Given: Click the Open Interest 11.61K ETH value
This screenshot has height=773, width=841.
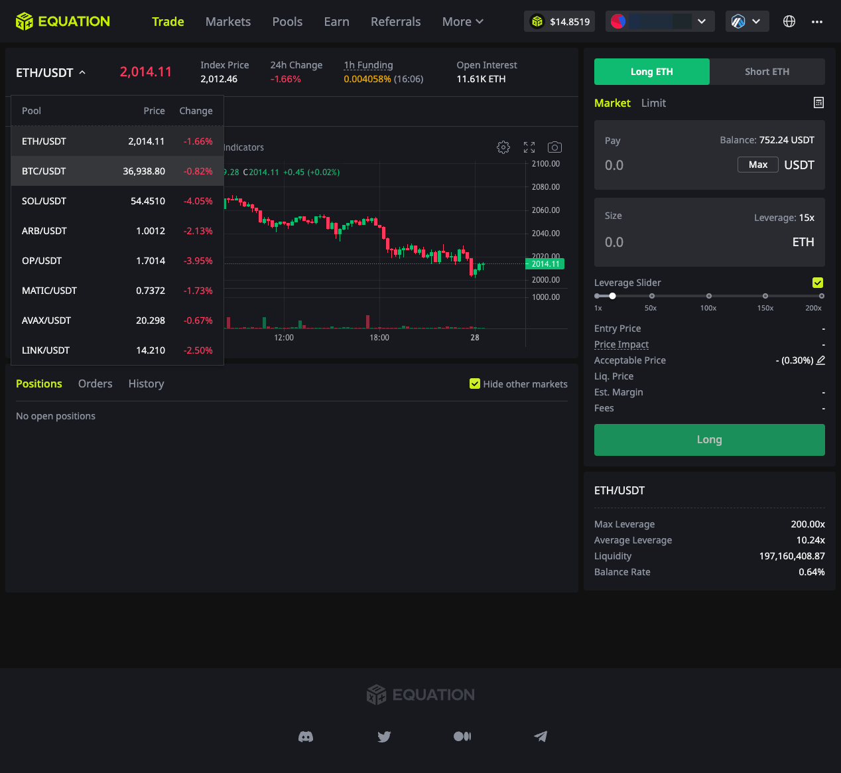Looking at the screenshot, I should [x=481, y=79].
